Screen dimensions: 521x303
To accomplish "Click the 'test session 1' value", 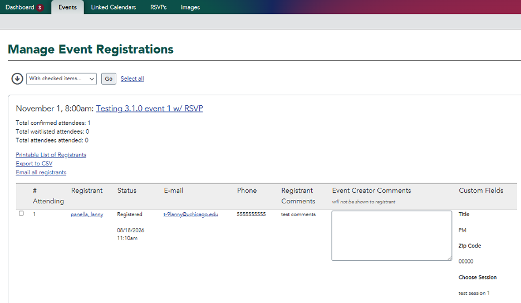I will [474, 293].
